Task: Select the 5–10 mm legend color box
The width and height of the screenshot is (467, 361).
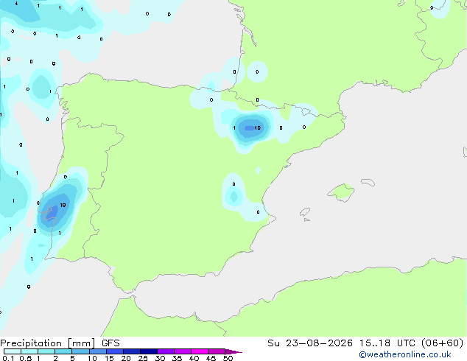Action: (x=80, y=351)
